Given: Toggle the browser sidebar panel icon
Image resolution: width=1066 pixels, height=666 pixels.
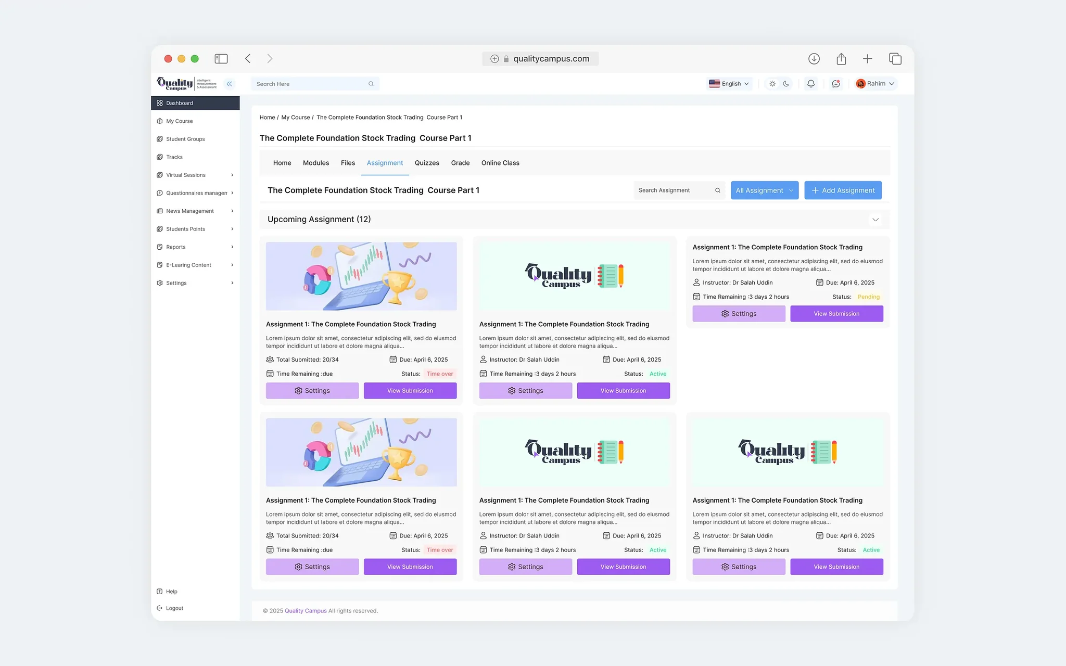Looking at the screenshot, I should point(221,59).
